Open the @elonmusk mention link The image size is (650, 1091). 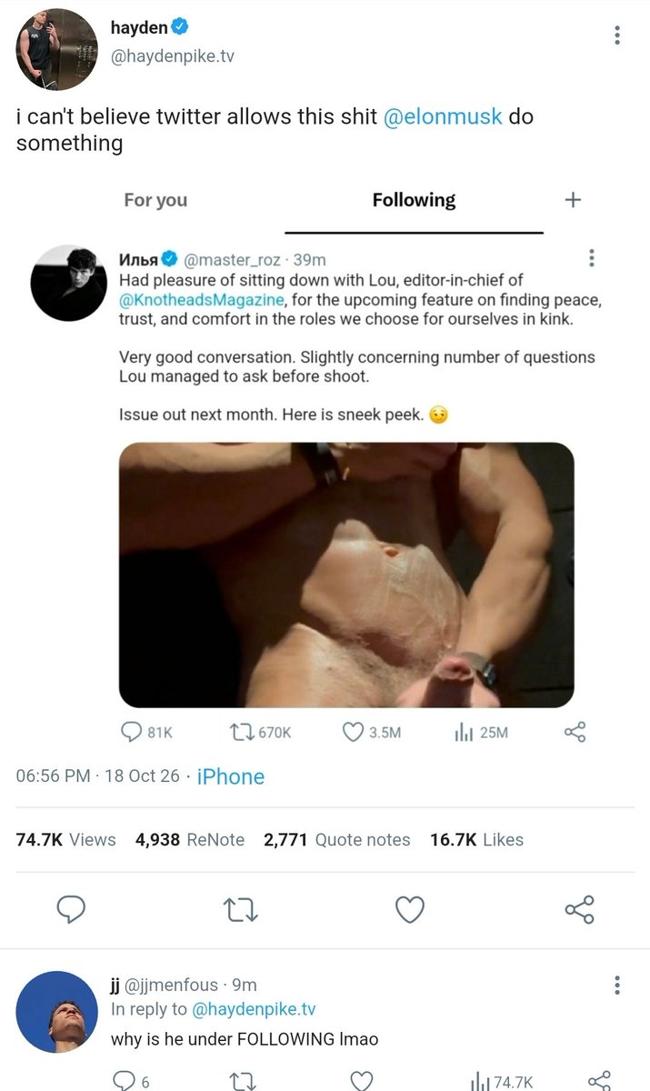(x=443, y=117)
